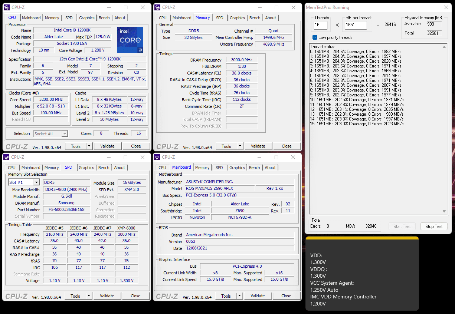Select the Memory tab in the SPD window
This screenshot has height=314, width=455.
[x=52, y=168]
